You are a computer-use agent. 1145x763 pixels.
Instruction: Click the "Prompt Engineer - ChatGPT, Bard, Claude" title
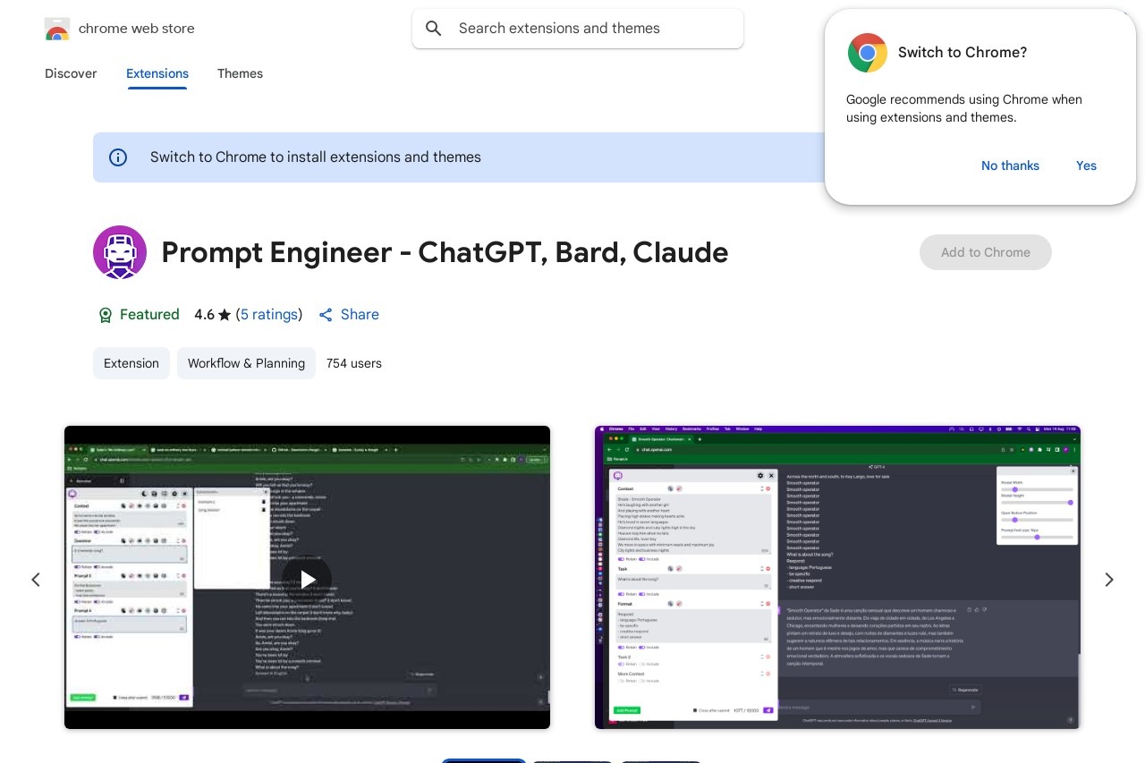445,252
